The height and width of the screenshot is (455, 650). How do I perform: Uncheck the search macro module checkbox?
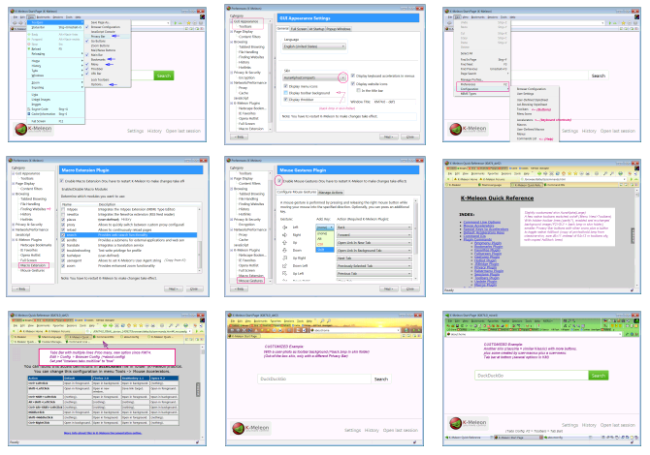[x=63, y=235]
